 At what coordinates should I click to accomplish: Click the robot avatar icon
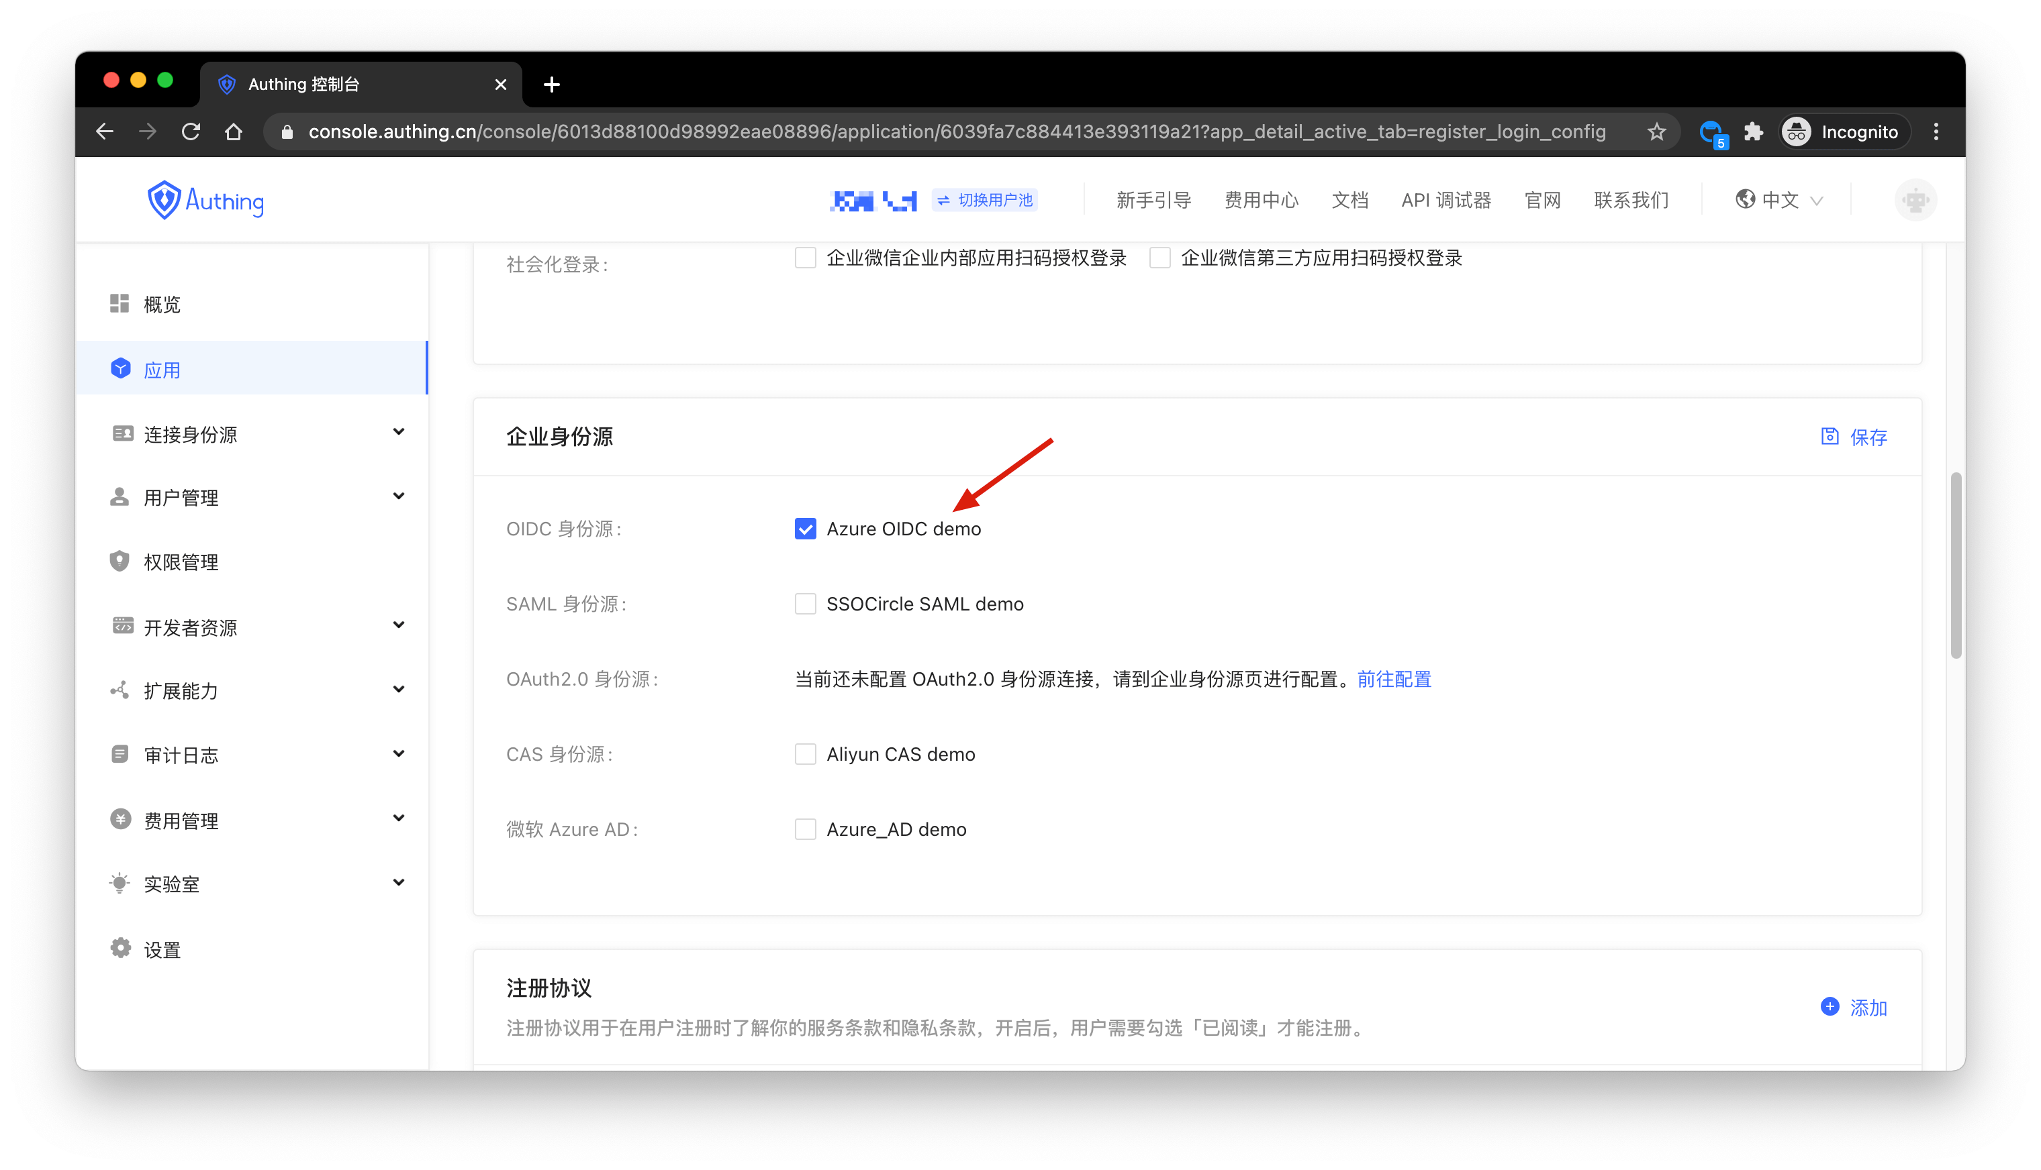pos(1915,200)
